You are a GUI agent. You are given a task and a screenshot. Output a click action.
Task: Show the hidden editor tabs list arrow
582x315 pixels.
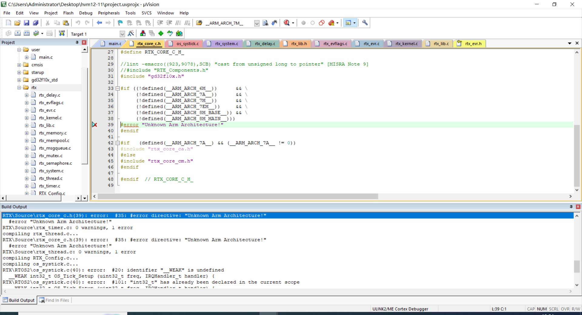(x=570, y=43)
